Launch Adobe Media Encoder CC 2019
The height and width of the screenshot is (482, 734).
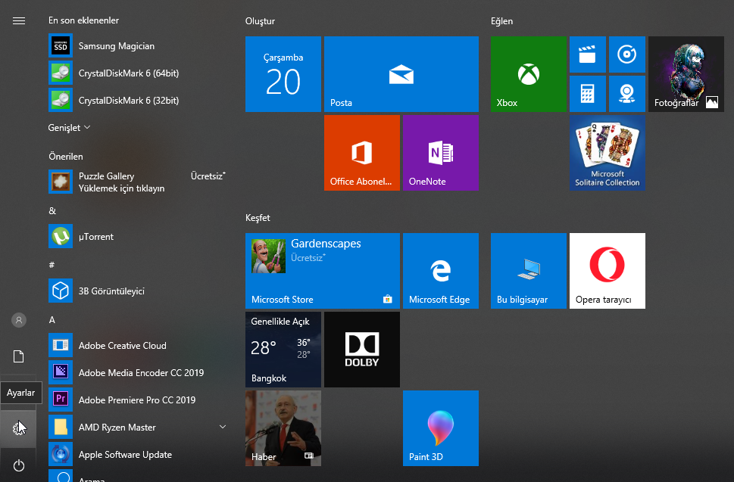(138, 372)
